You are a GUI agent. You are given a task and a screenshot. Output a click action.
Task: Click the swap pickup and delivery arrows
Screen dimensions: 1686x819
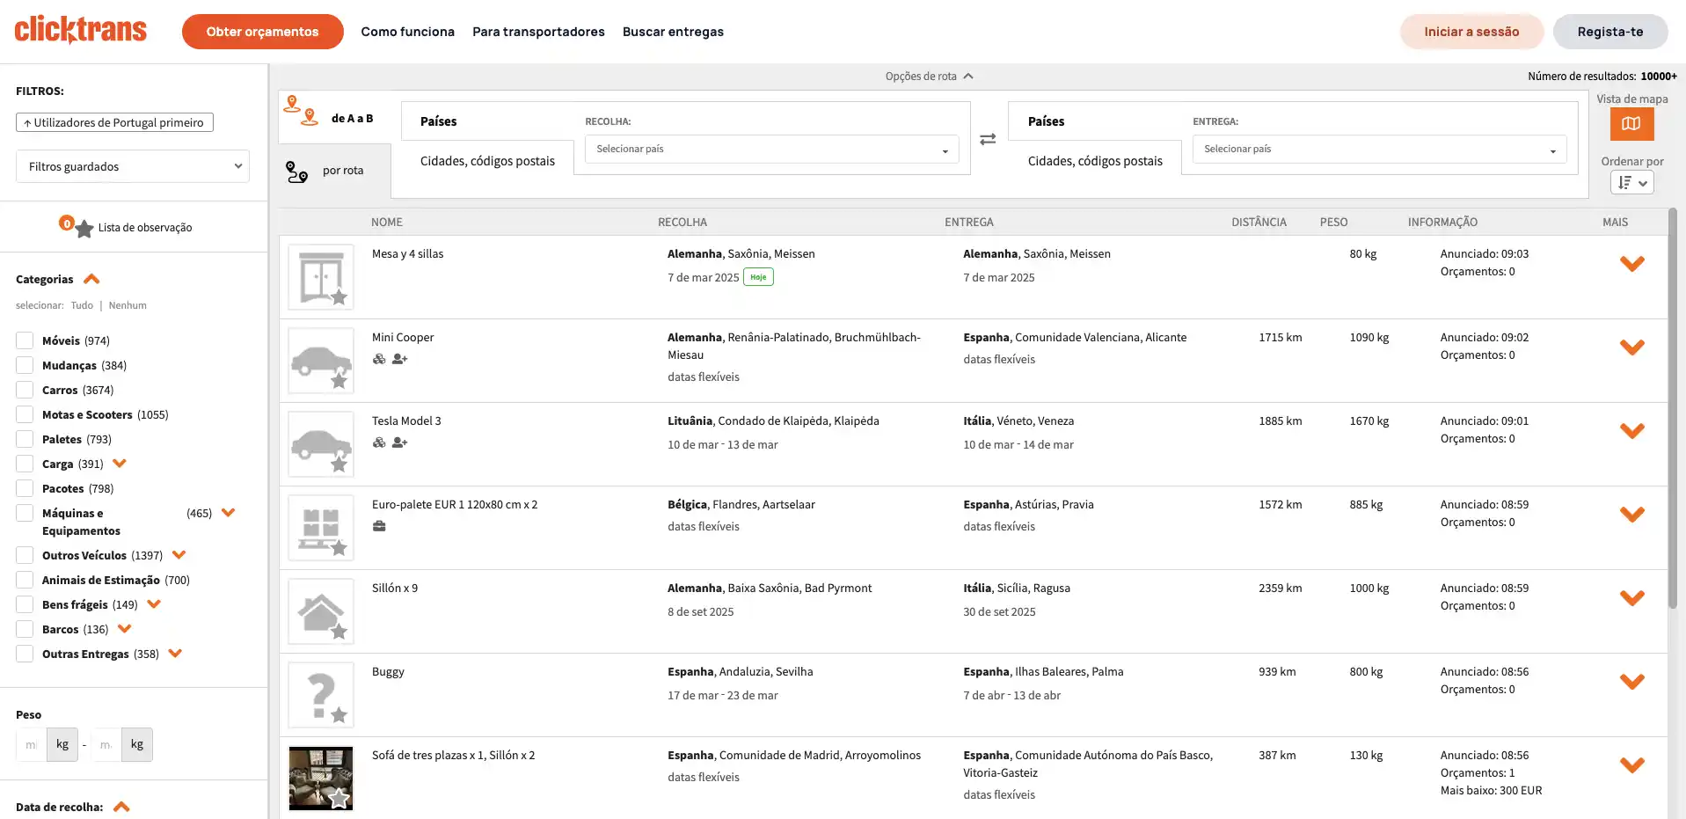(x=988, y=139)
